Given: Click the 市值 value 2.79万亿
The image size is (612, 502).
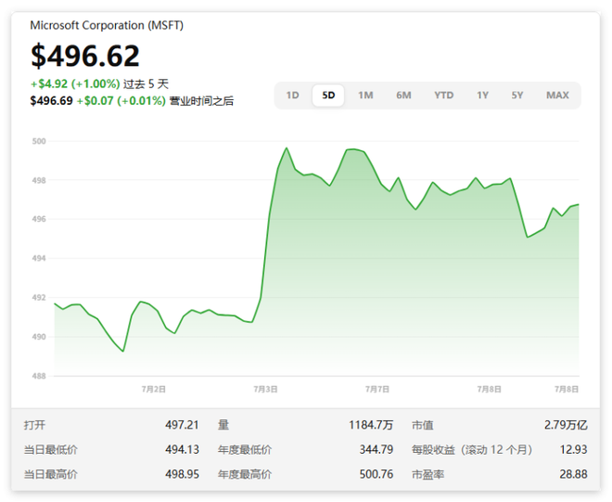Looking at the screenshot, I should 566,425.
